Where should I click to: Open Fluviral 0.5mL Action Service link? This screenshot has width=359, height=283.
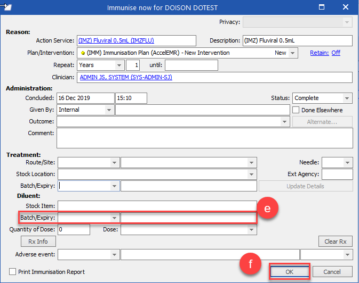coord(116,40)
